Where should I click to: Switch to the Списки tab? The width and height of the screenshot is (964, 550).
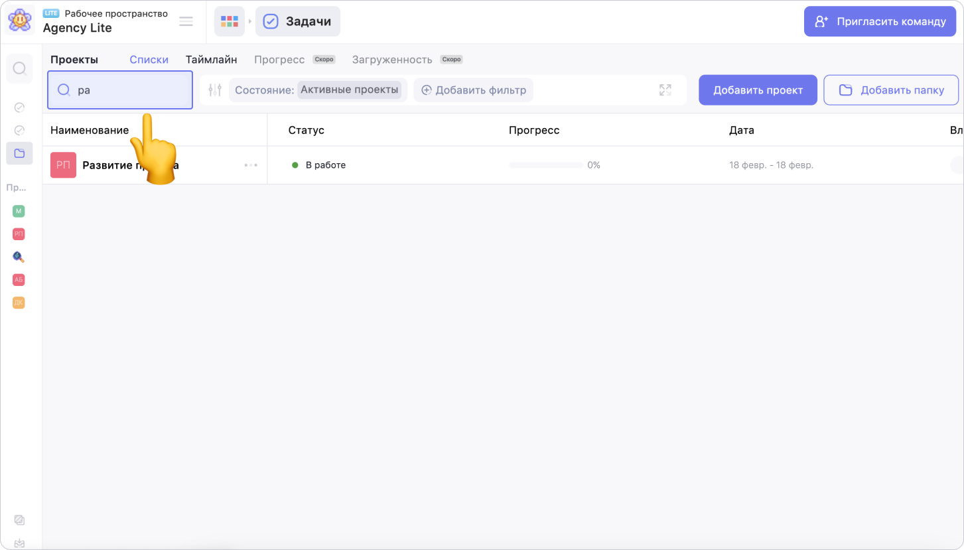[x=149, y=59]
